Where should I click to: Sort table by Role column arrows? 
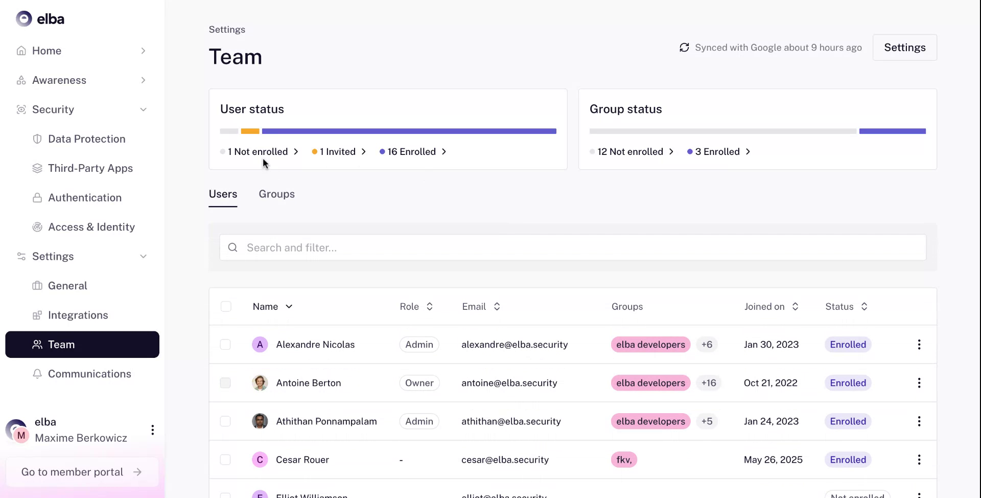pyautogui.click(x=430, y=306)
